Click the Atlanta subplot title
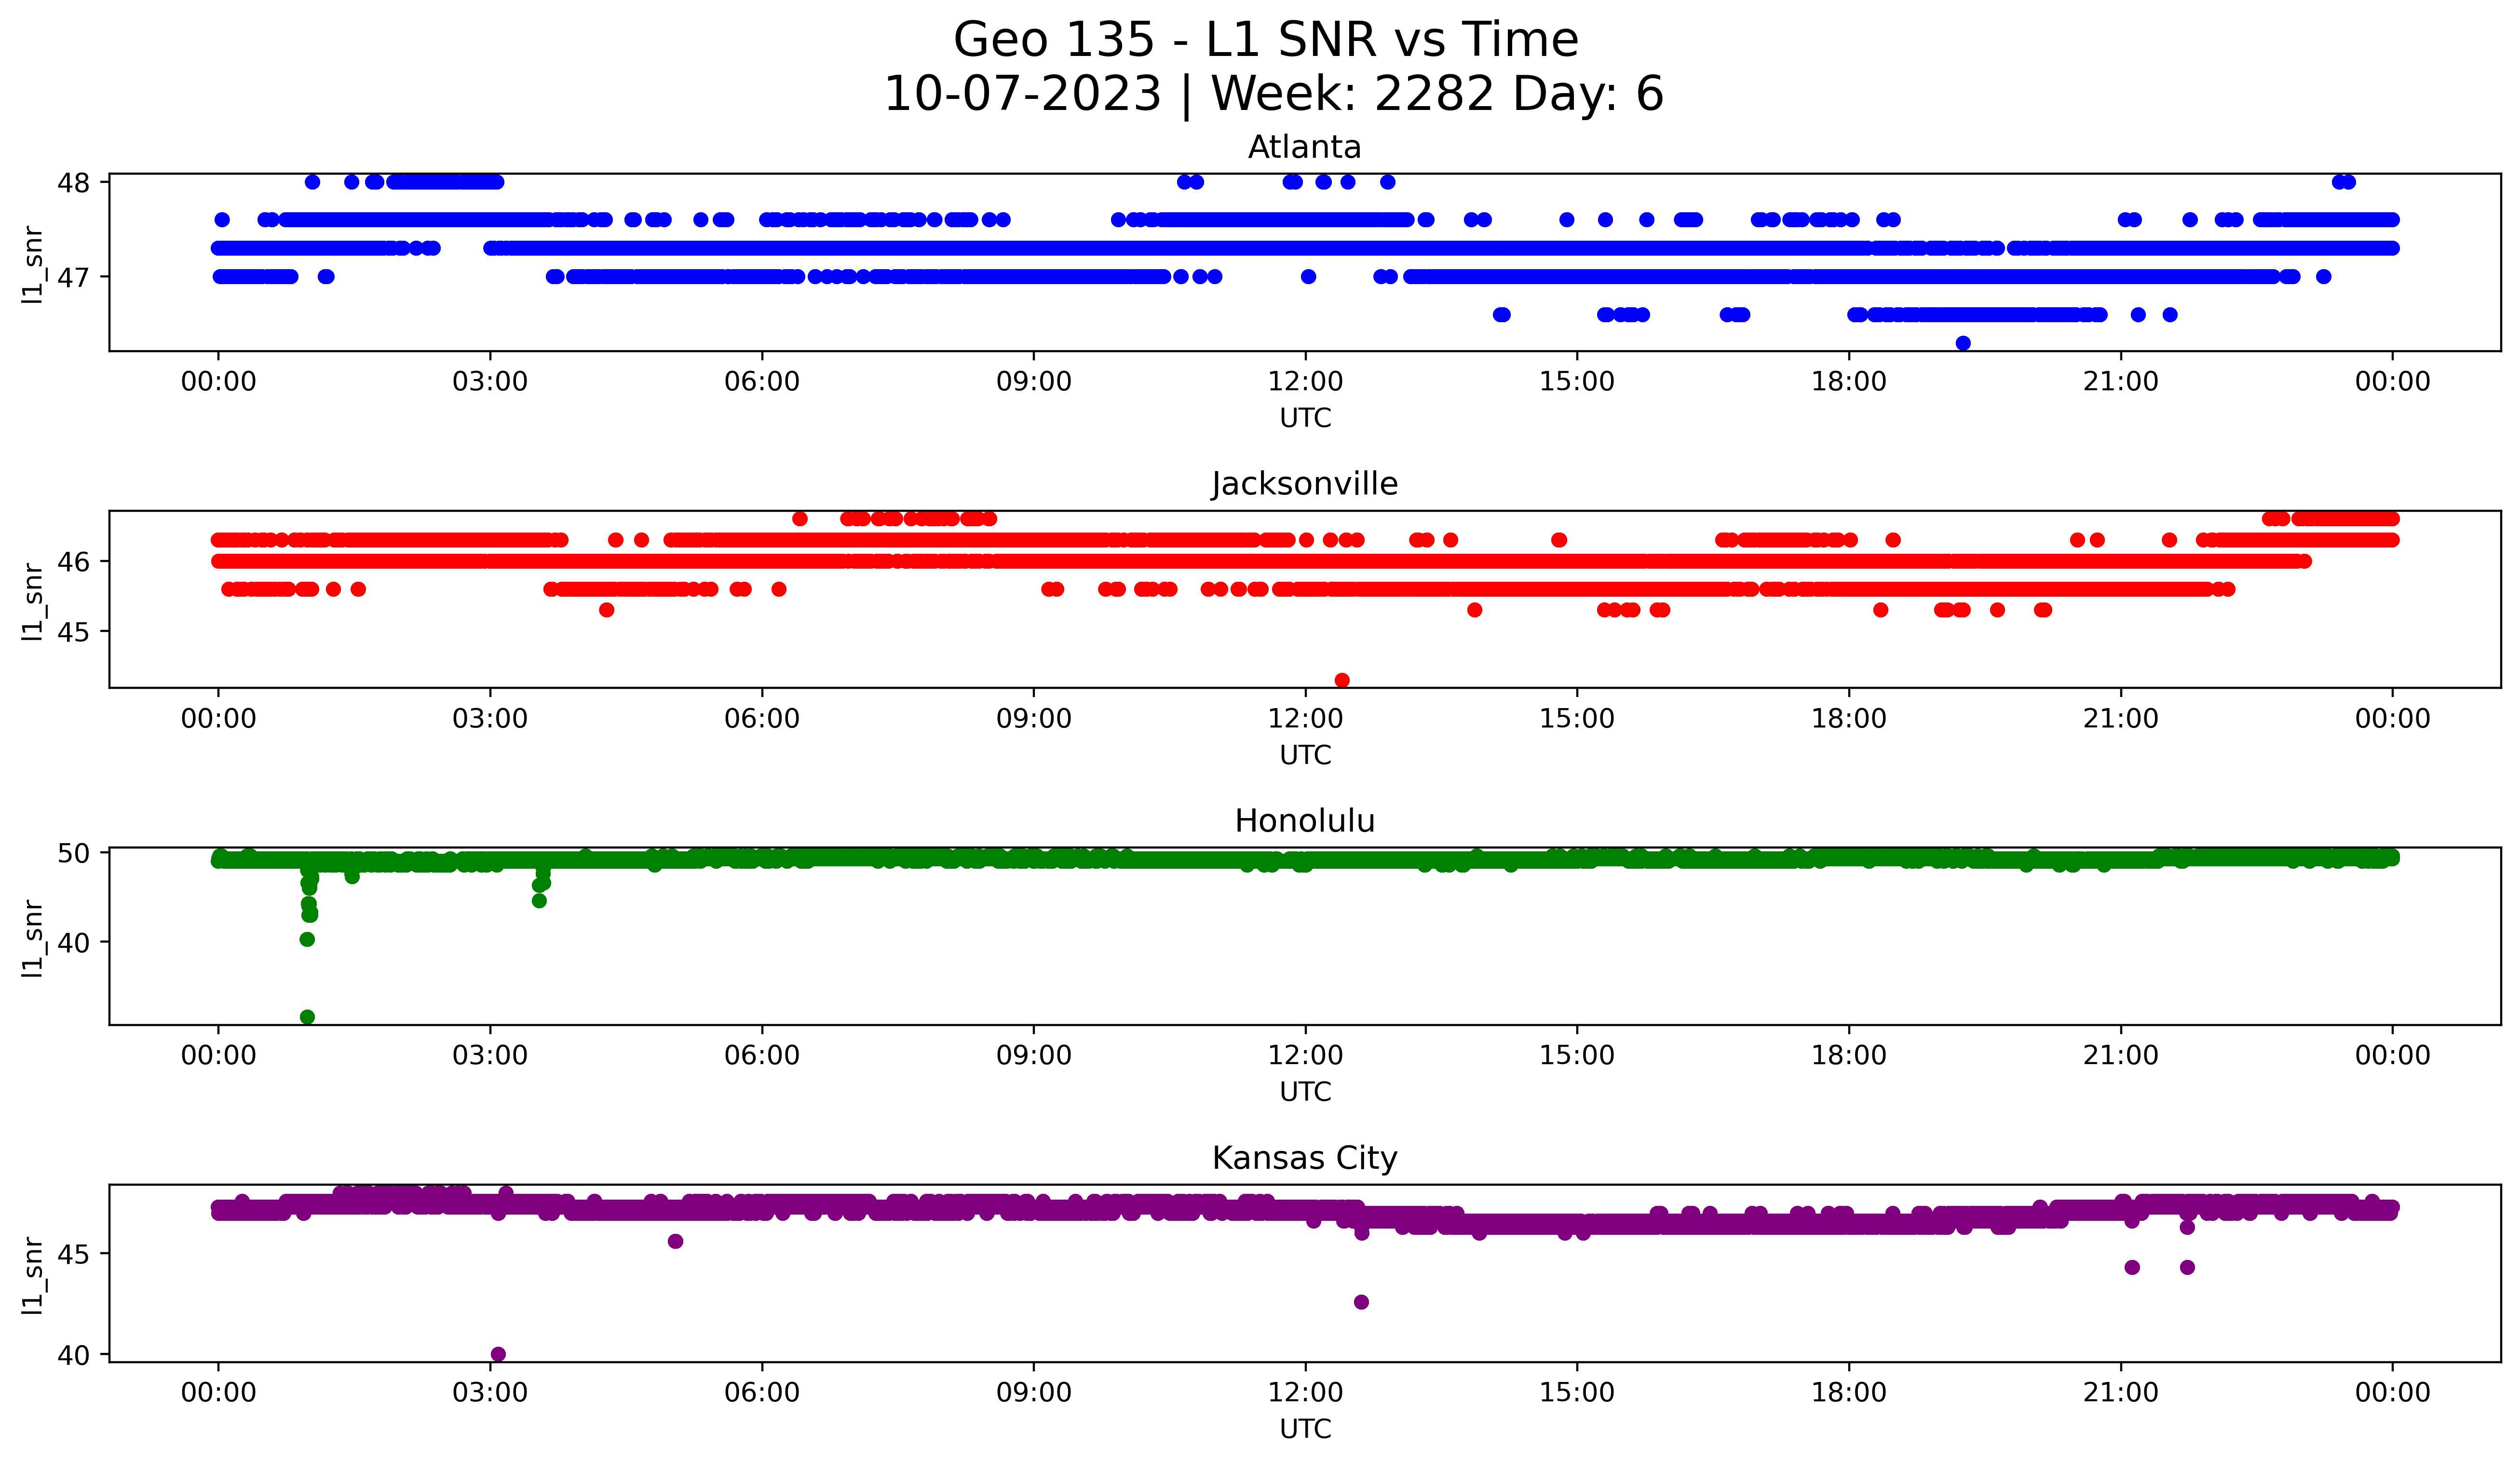The height and width of the screenshot is (1463, 2520). [x=1304, y=147]
